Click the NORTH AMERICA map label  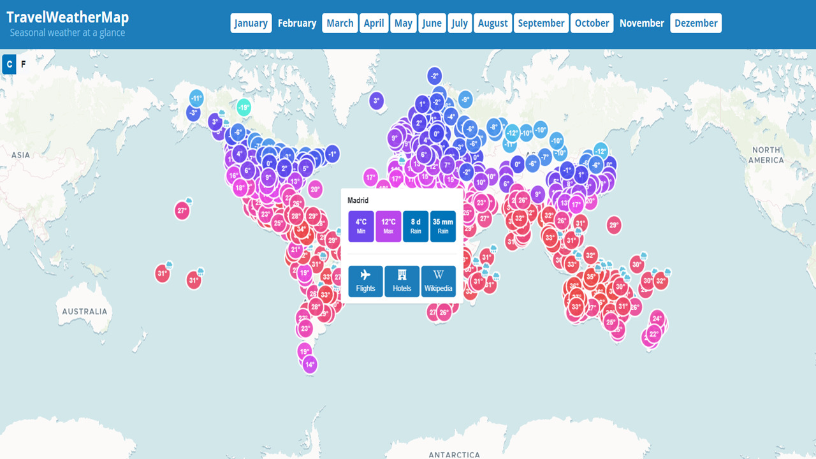767,155
